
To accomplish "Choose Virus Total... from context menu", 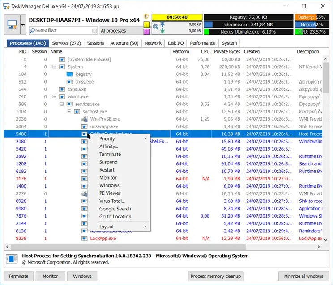I will pyautogui.click(x=120, y=201).
